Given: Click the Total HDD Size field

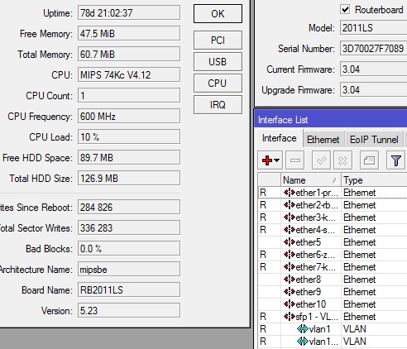Looking at the screenshot, I should click(x=129, y=178).
